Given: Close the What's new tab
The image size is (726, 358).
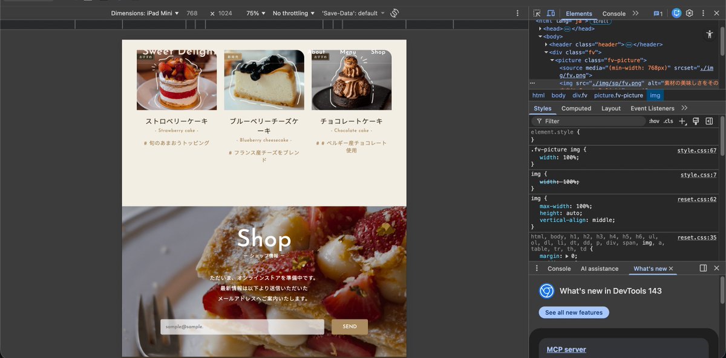Looking at the screenshot, I should pos(671,269).
